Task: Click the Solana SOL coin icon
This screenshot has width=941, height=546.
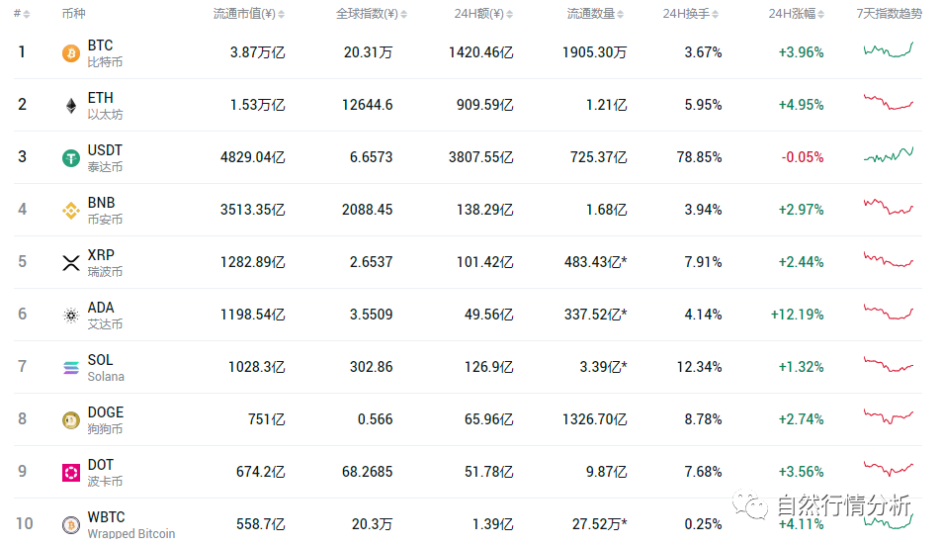Action: coord(71,368)
